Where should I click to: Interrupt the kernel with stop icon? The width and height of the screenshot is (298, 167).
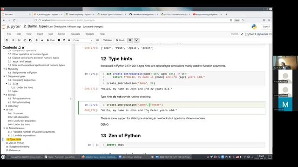pos(59,40)
